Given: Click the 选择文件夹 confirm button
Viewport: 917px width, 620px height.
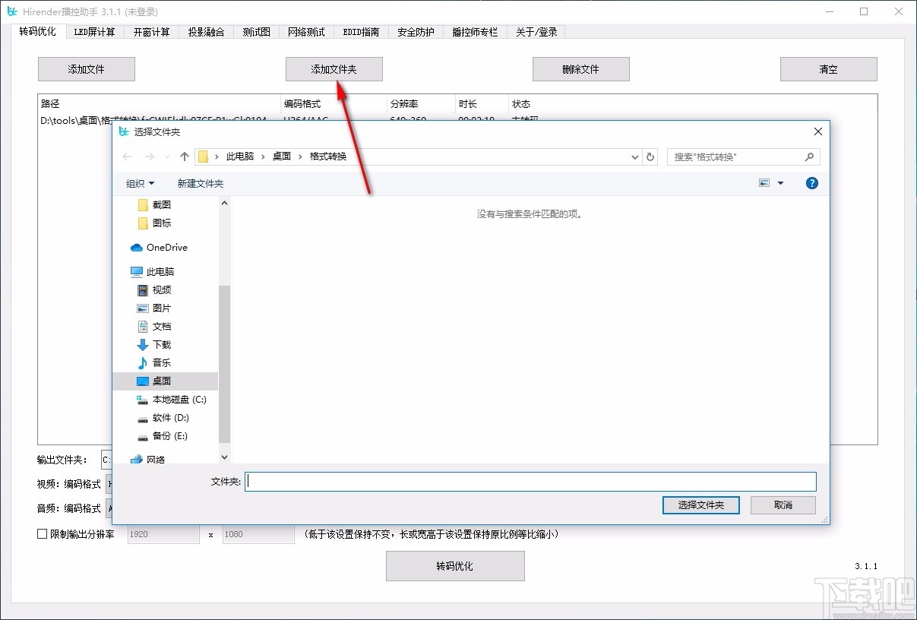Looking at the screenshot, I should point(700,505).
